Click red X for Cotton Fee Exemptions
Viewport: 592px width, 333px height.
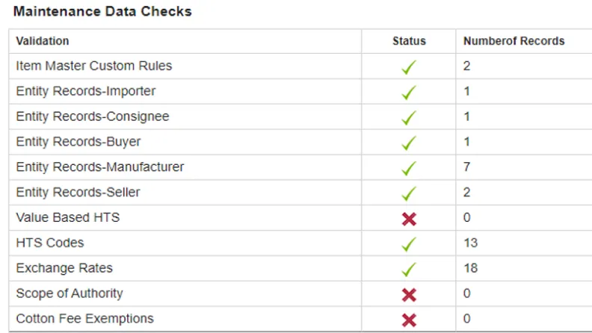pos(409,320)
